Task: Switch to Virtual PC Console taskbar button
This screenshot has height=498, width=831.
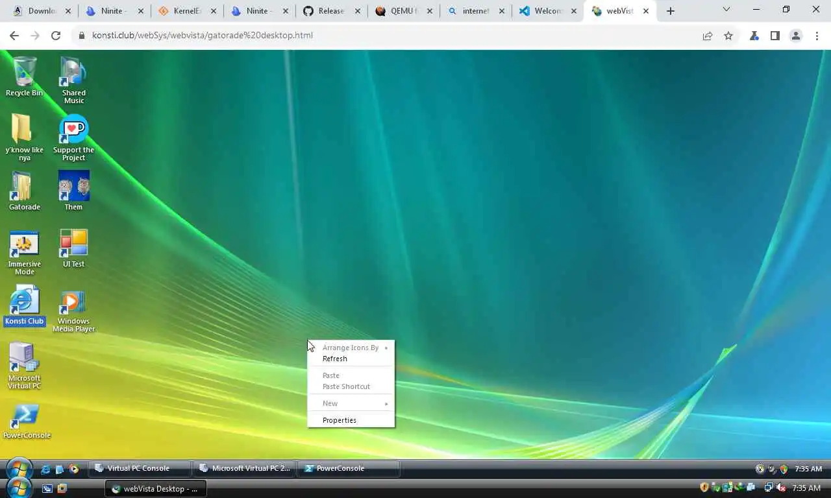Action: (x=140, y=468)
